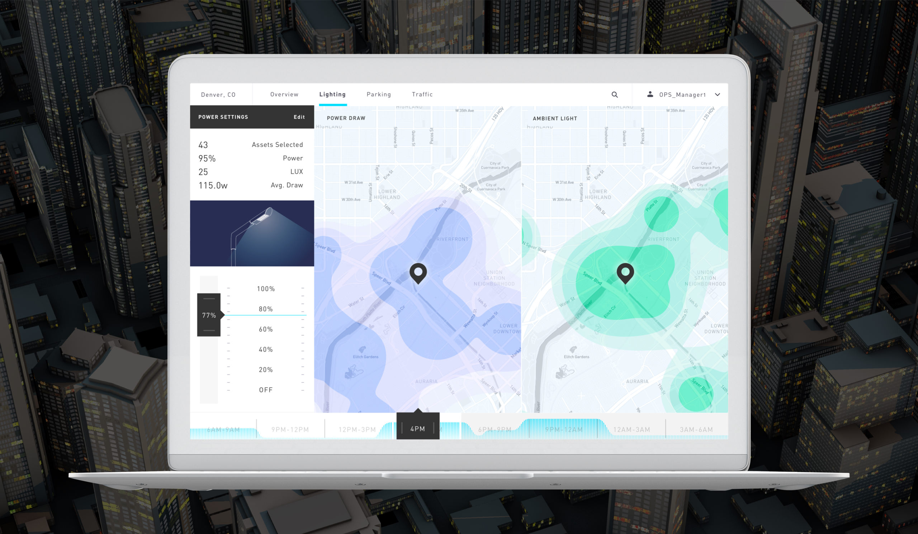Turn lights OFF using the power scale
The height and width of the screenshot is (534, 918).
pos(266,390)
